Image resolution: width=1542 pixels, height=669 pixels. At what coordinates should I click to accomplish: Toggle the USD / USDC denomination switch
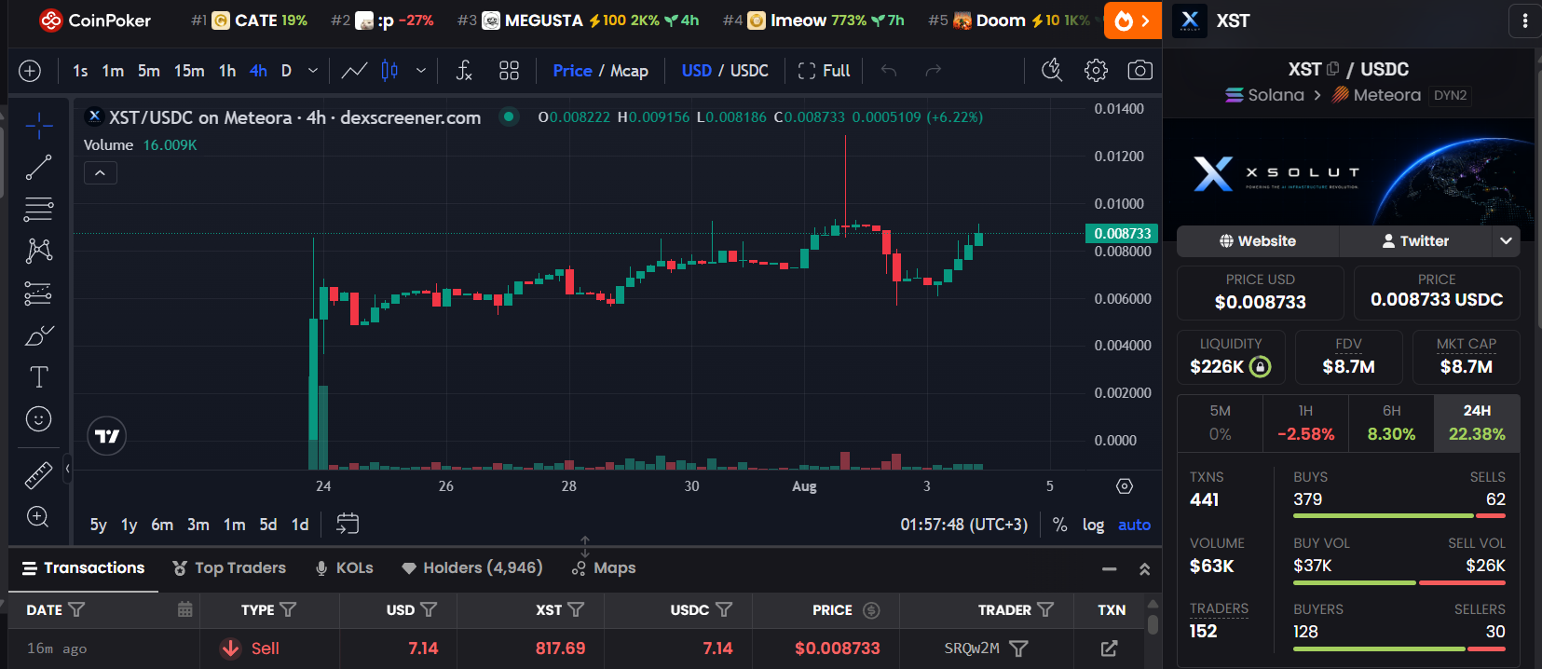[725, 71]
